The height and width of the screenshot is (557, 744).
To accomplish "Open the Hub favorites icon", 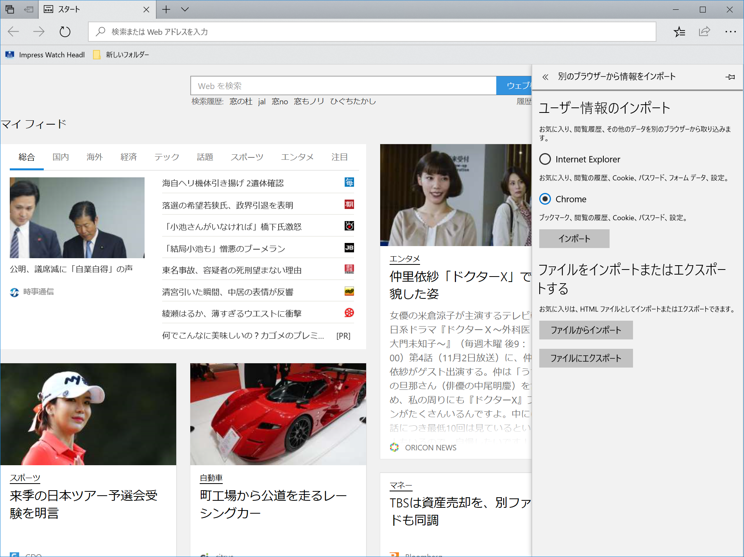I will click(680, 32).
